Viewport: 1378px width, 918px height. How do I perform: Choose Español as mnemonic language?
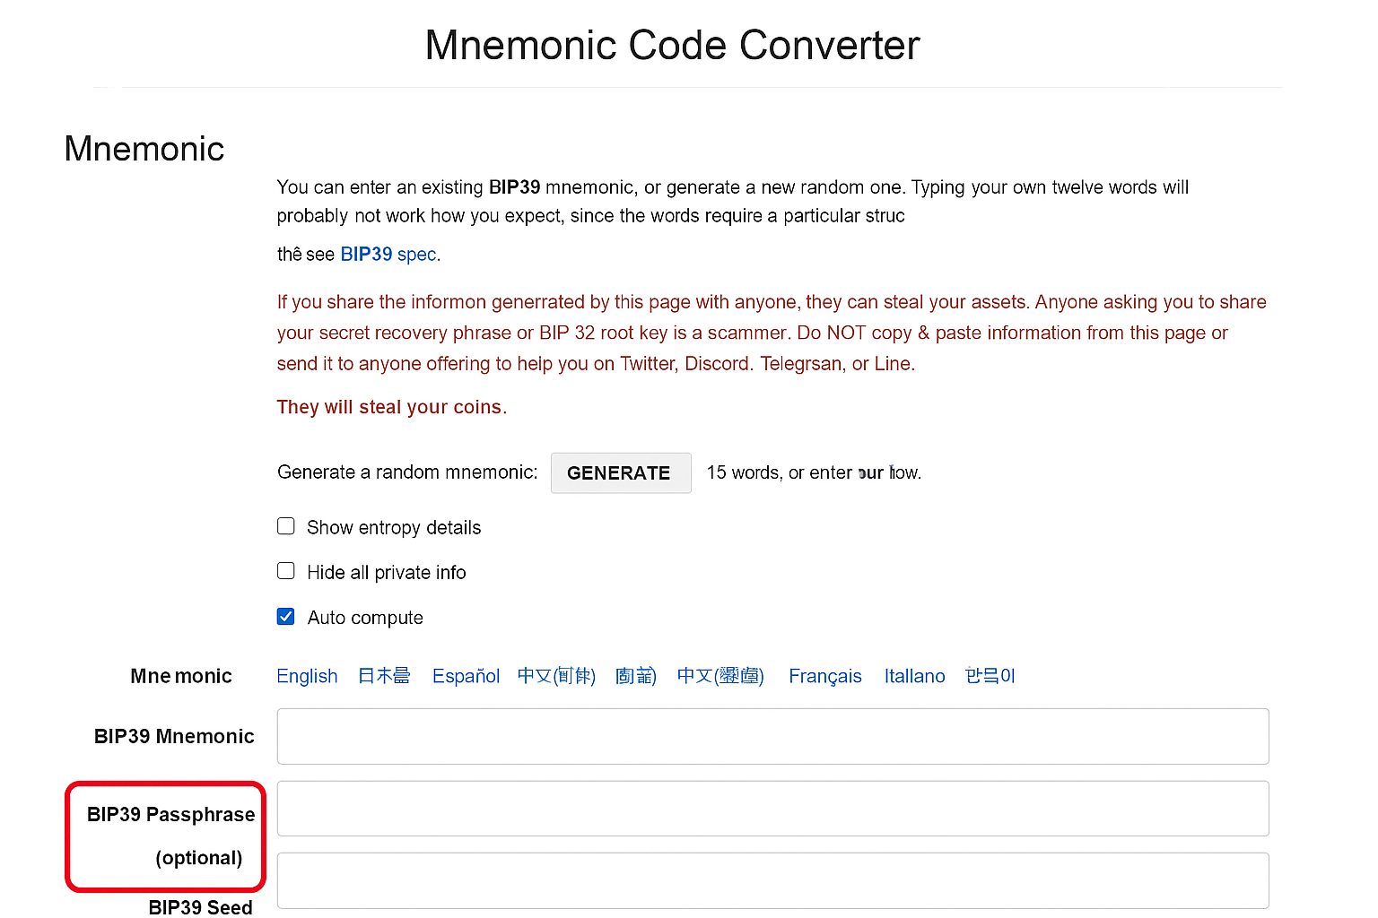point(466,676)
